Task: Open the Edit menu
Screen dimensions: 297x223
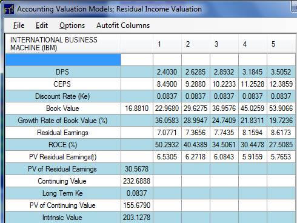Action: pyautogui.click(x=42, y=25)
